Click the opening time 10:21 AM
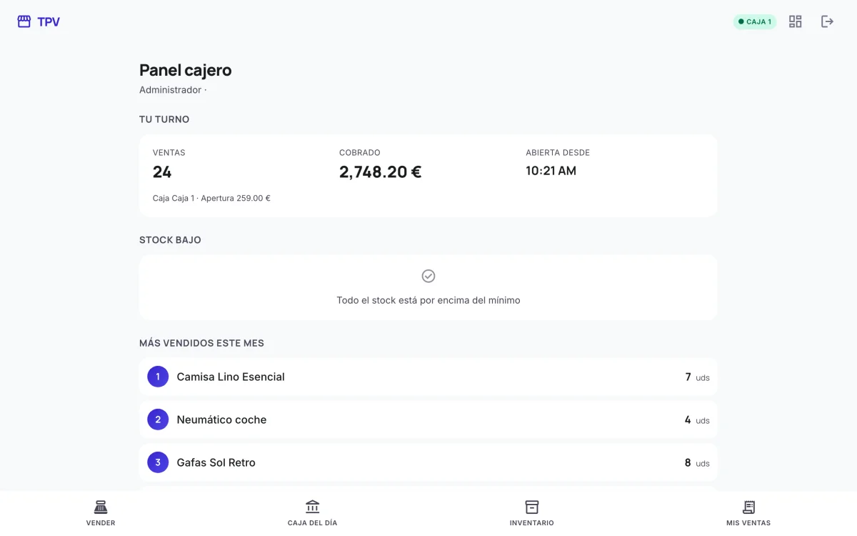The height and width of the screenshot is (536, 857). 551,171
